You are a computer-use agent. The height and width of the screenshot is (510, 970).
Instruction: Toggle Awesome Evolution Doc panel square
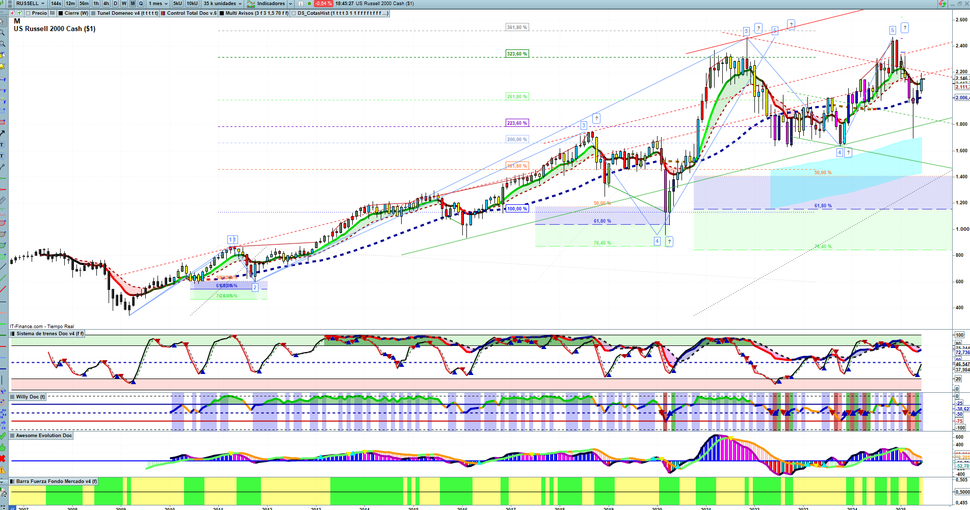pos(12,436)
